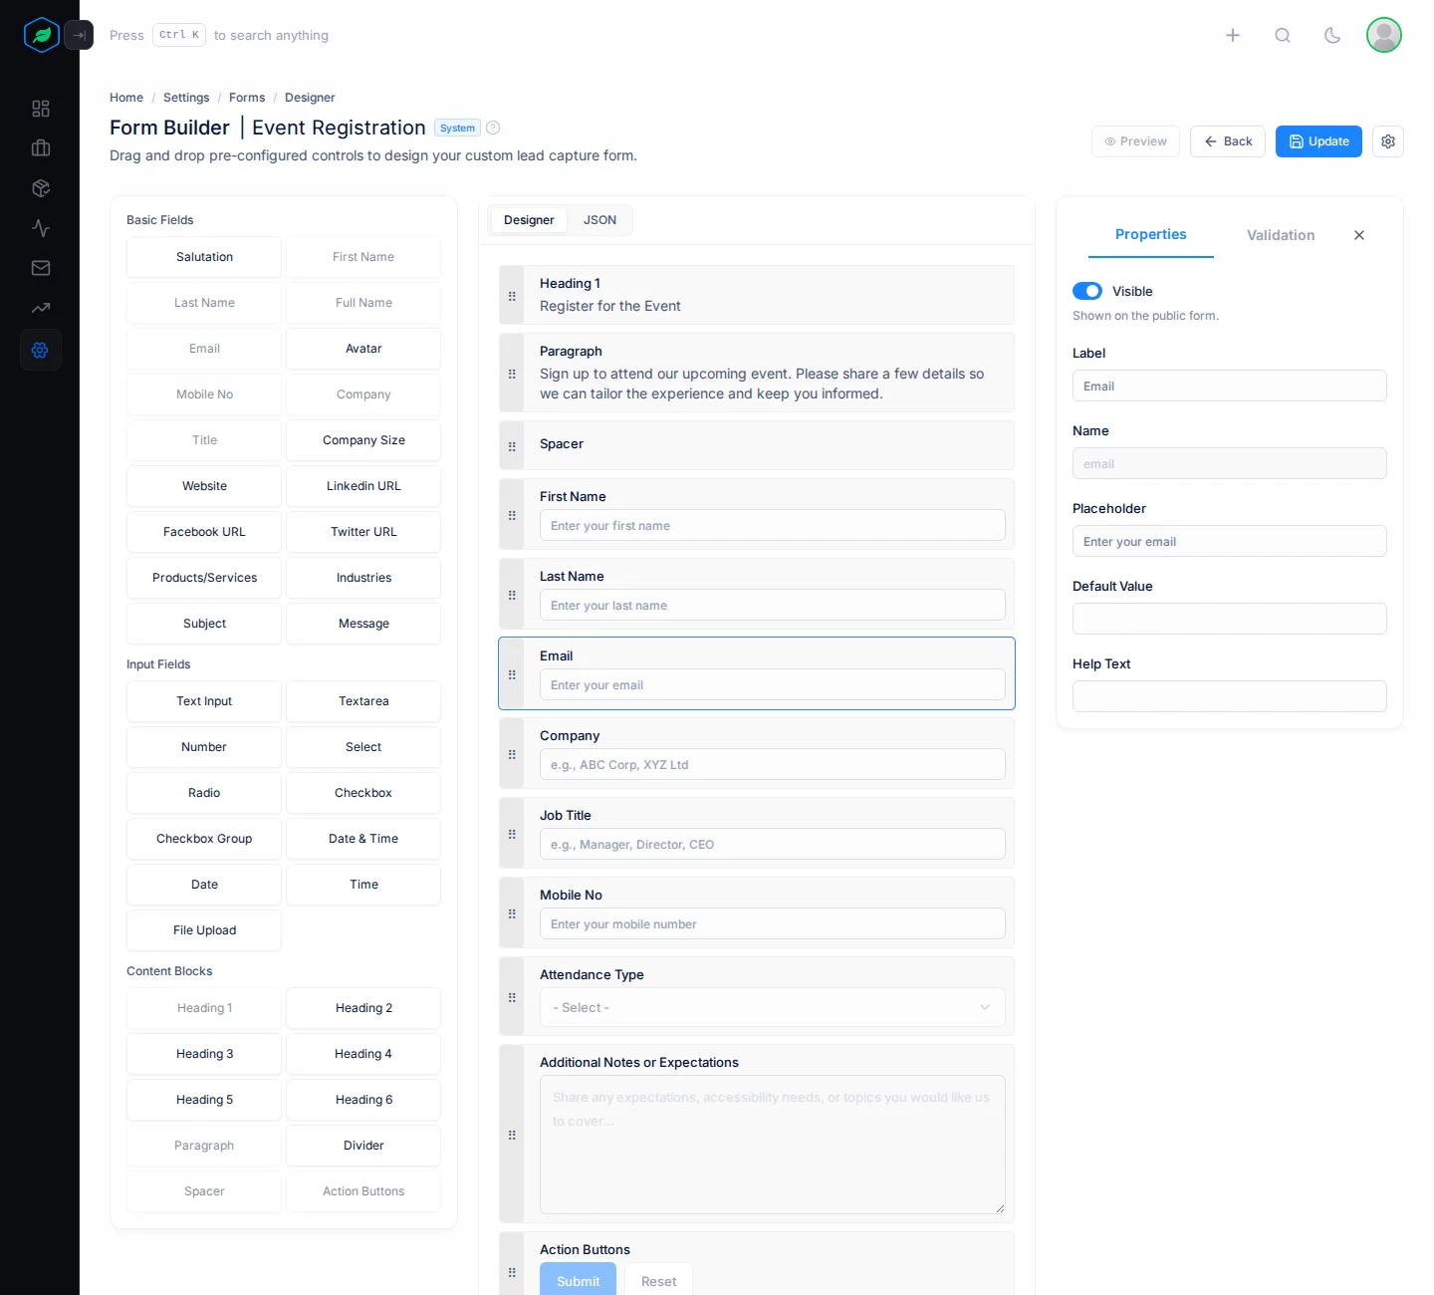Open the trending chart icon in sidebar
The width and height of the screenshot is (1434, 1295).
(41, 308)
